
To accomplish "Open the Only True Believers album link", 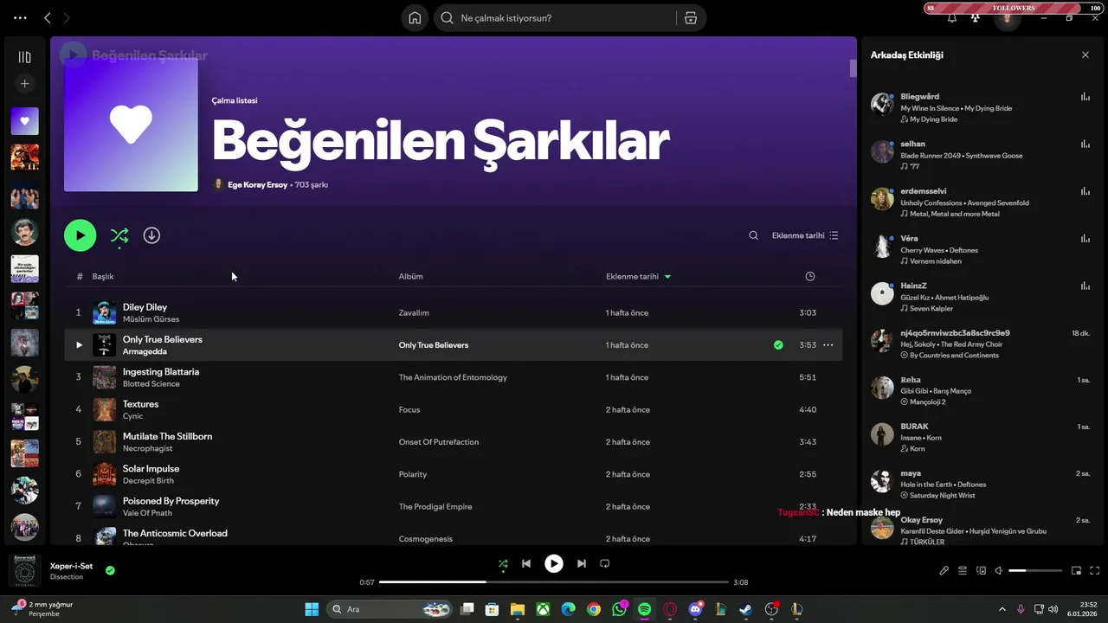I will tap(433, 345).
